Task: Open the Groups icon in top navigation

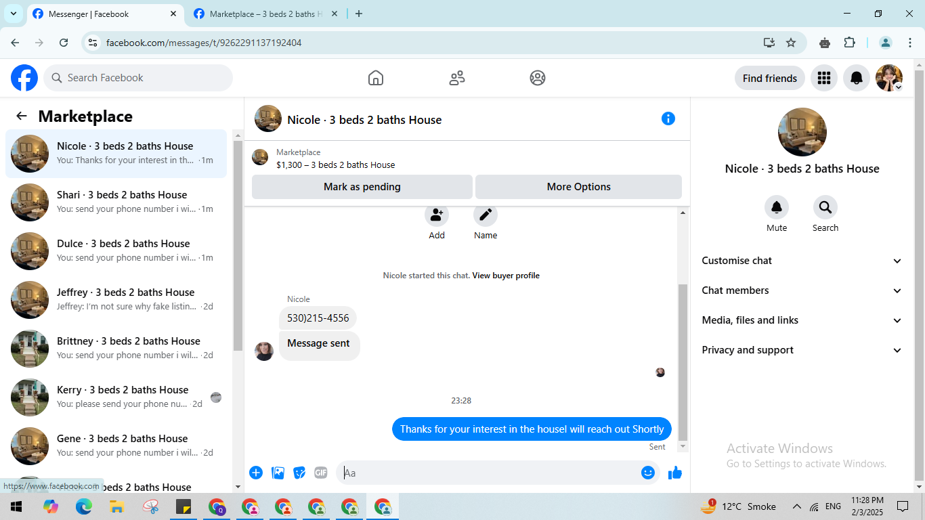Action: click(538, 78)
